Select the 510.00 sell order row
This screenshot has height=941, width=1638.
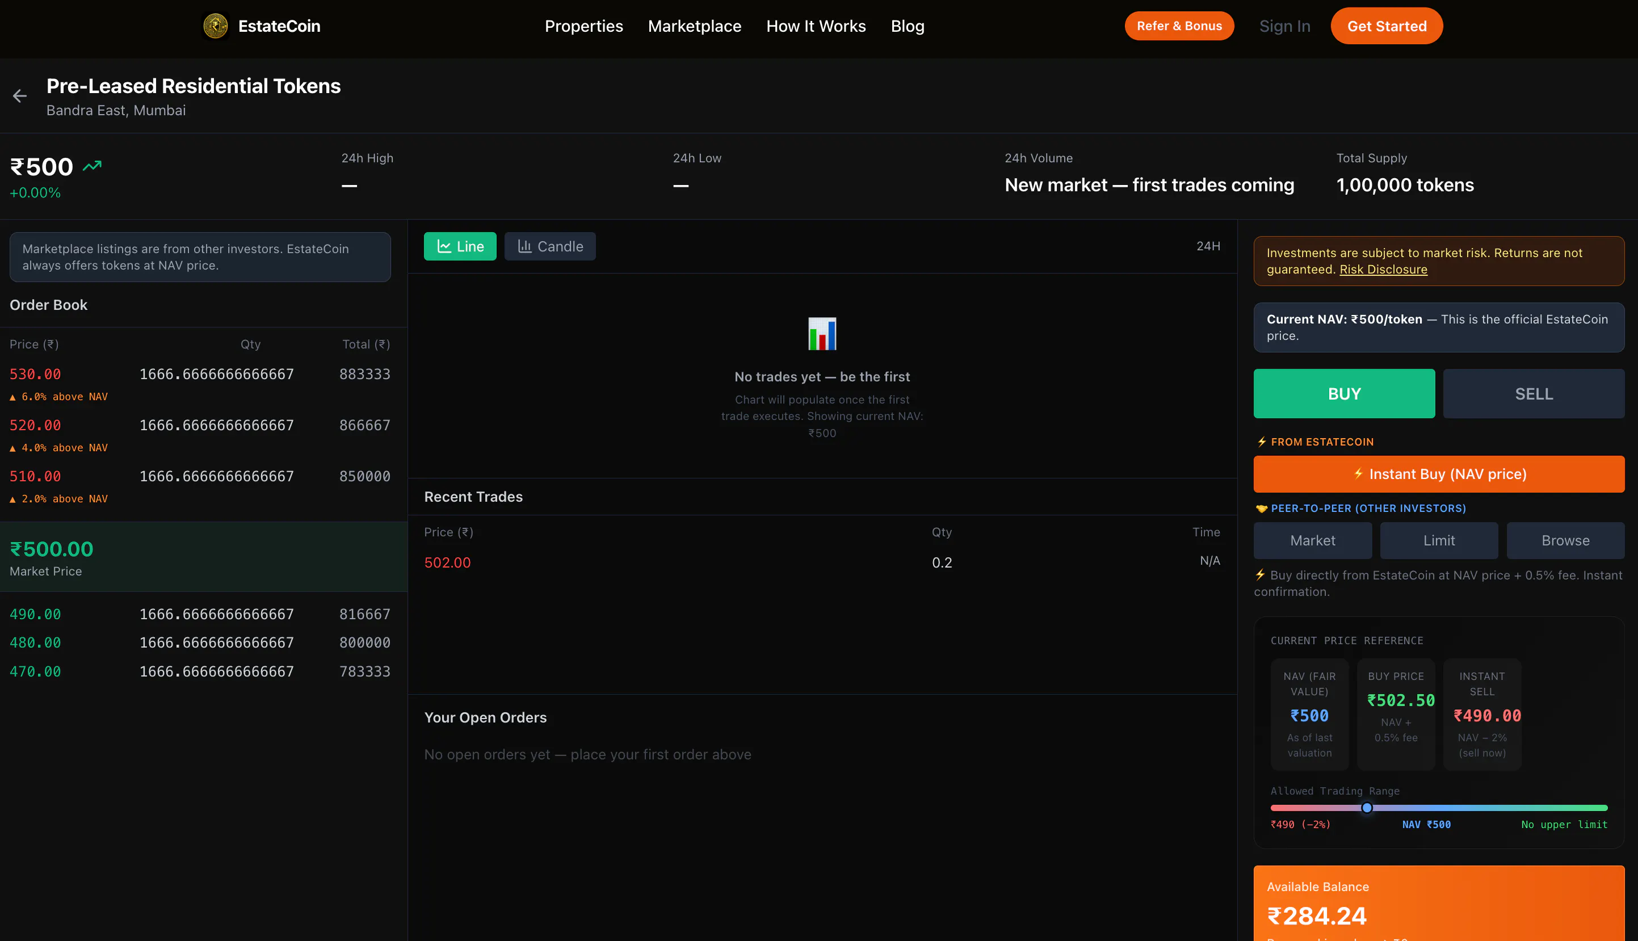[200, 486]
